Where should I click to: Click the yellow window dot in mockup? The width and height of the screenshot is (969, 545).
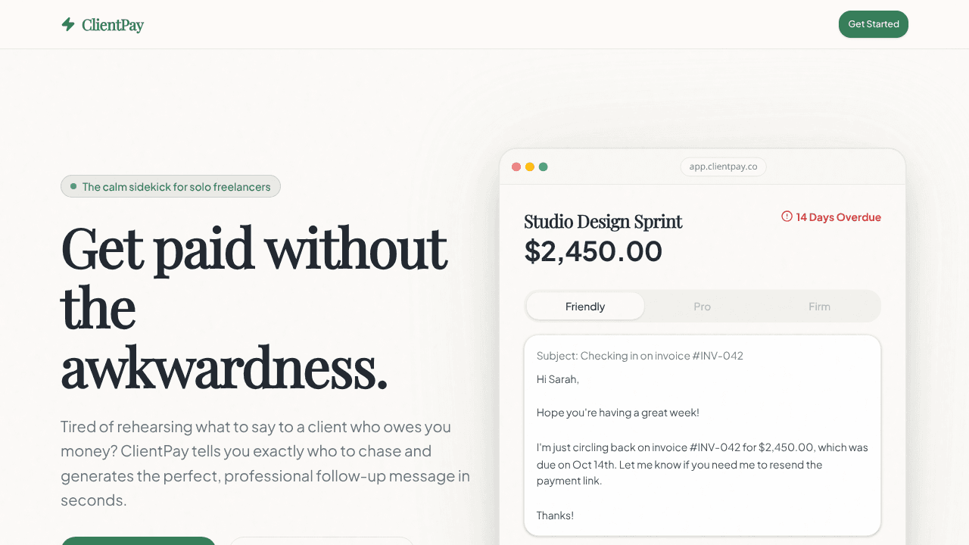[530, 167]
